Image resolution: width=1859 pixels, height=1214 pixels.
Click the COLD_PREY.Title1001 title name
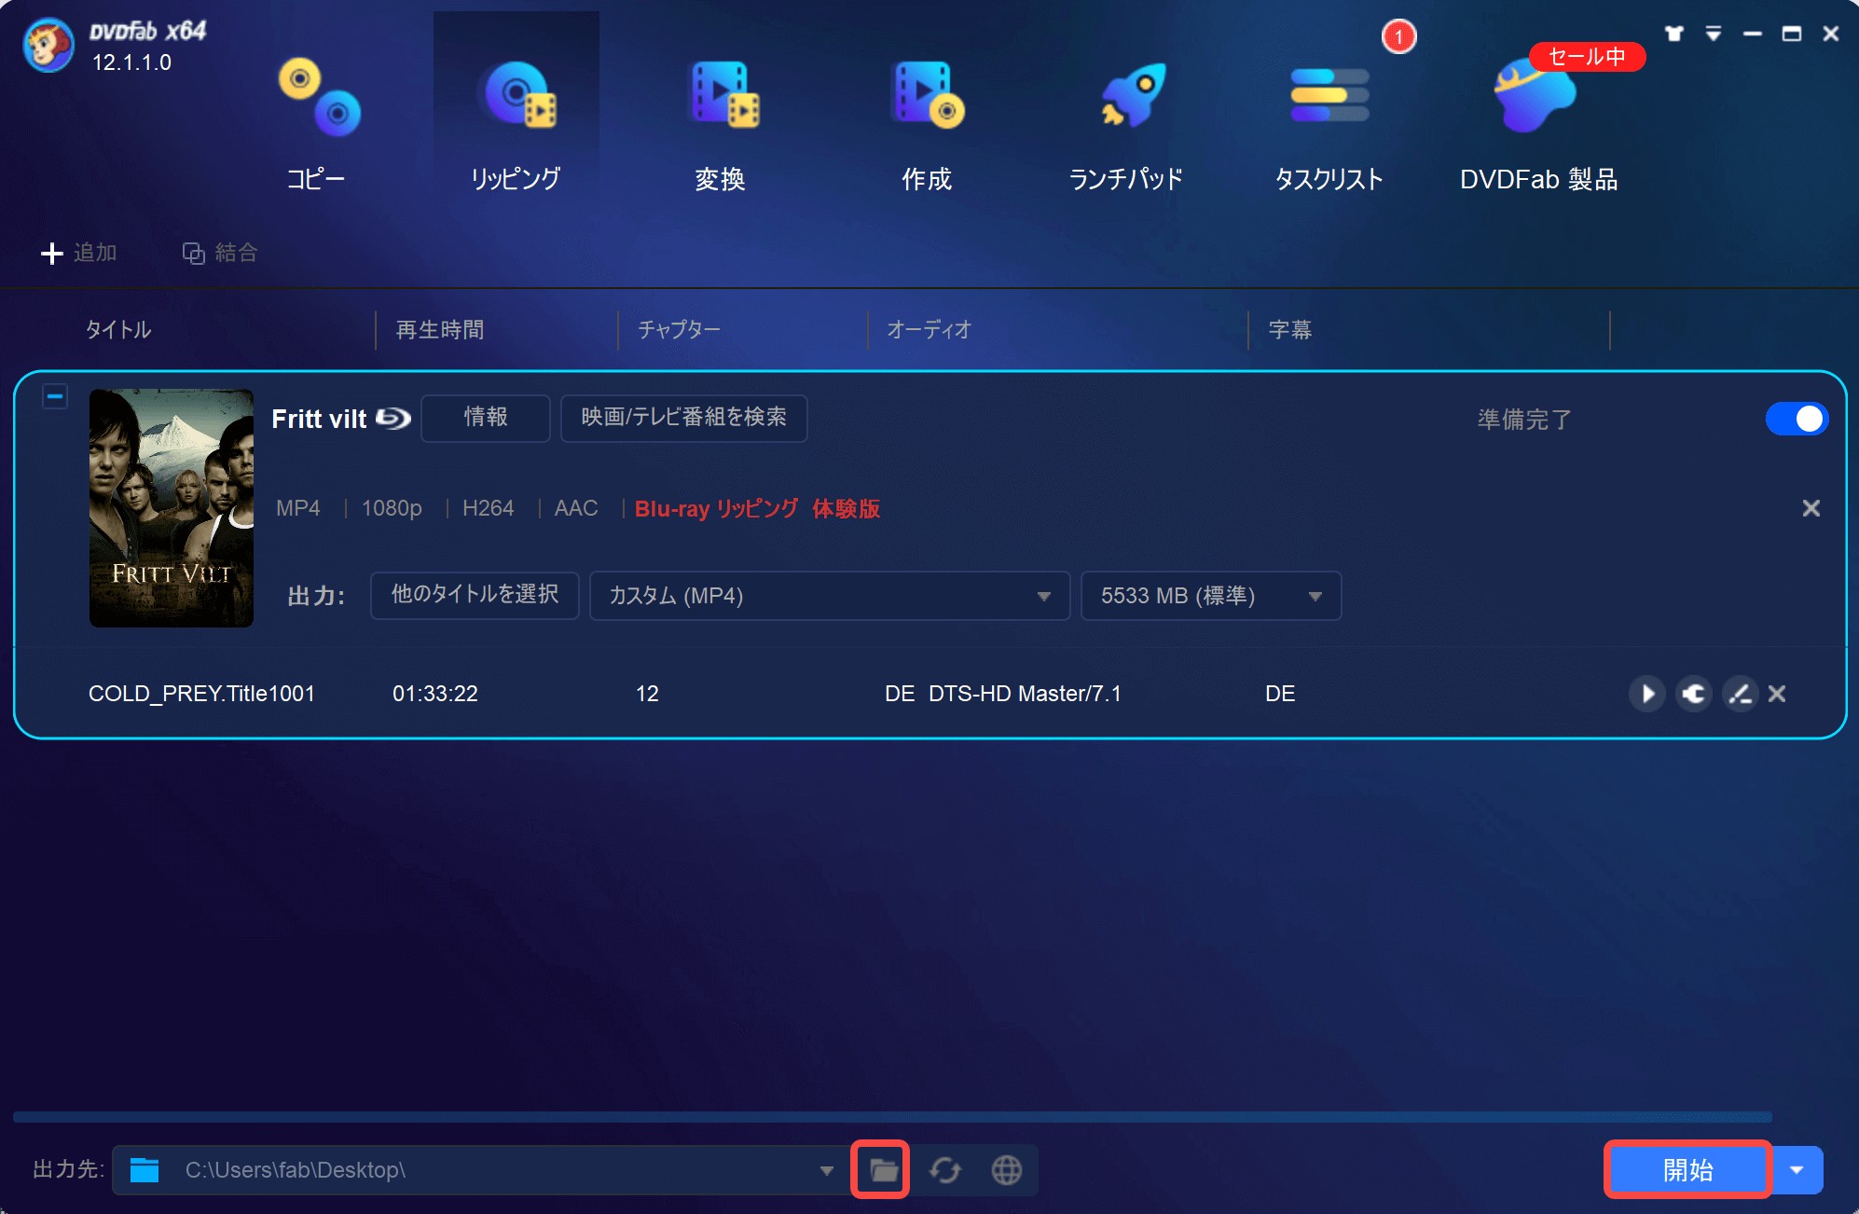[x=201, y=694]
